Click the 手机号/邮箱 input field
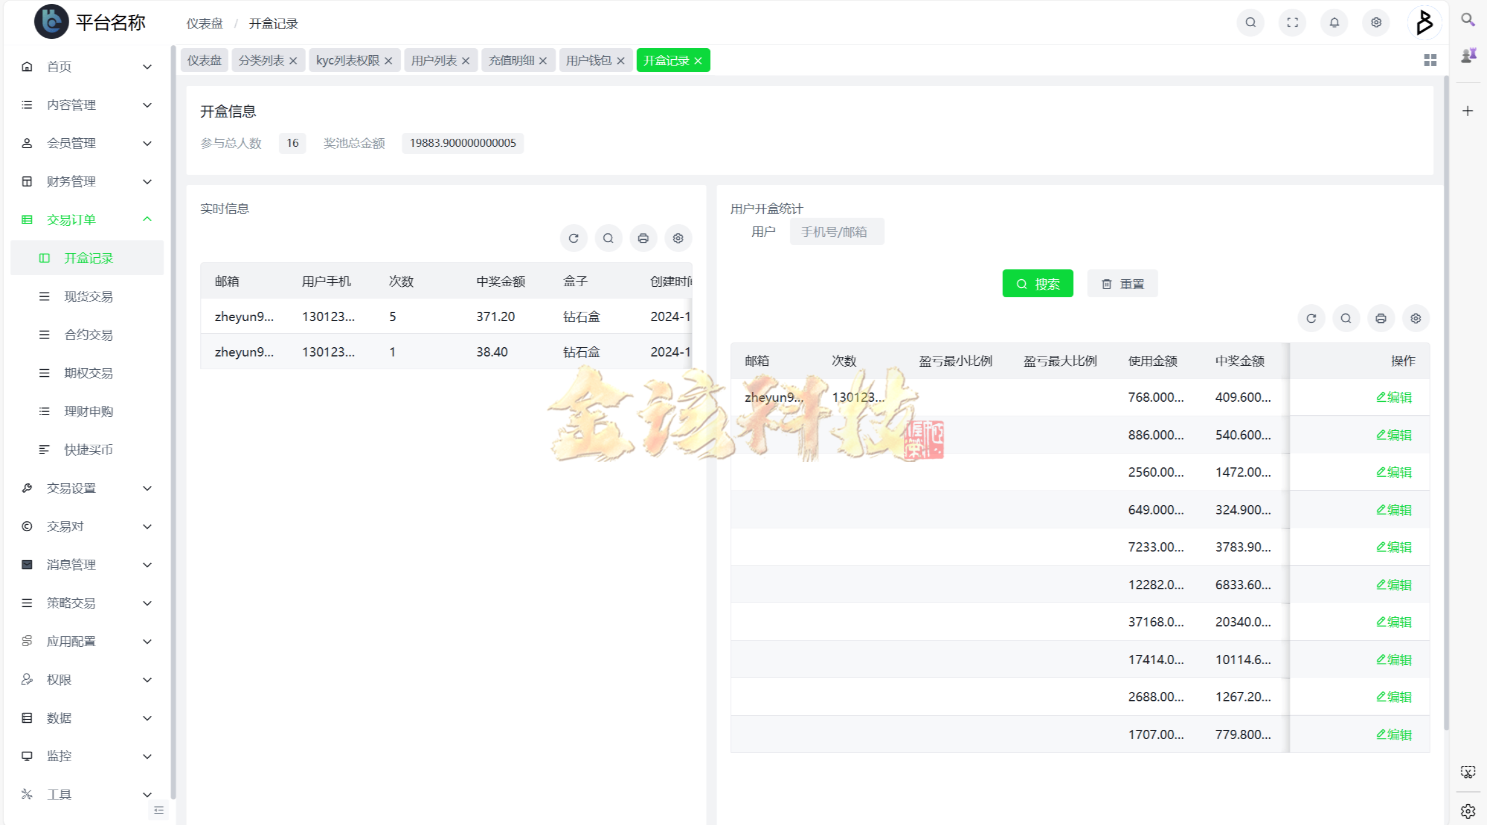The height and width of the screenshot is (825, 1487). point(836,231)
